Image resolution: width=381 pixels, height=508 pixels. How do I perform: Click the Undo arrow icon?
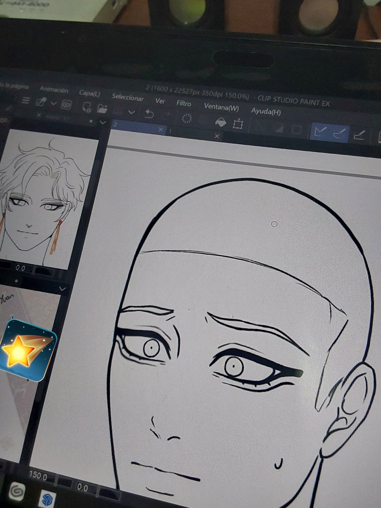pyautogui.click(x=149, y=113)
